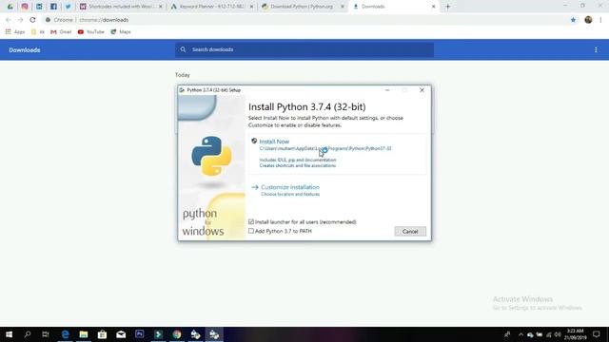Screen dimensions: 609x342
Task: Click the bookmark star icon
Action: pyautogui.click(x=573, y=20)
